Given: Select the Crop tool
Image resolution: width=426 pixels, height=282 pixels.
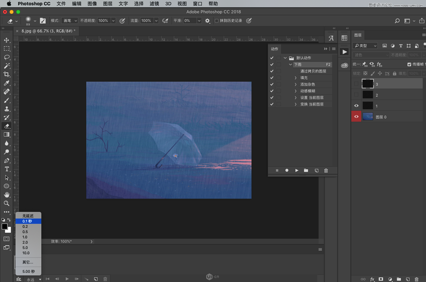Looking at the screenshot, I should point(7,74).
